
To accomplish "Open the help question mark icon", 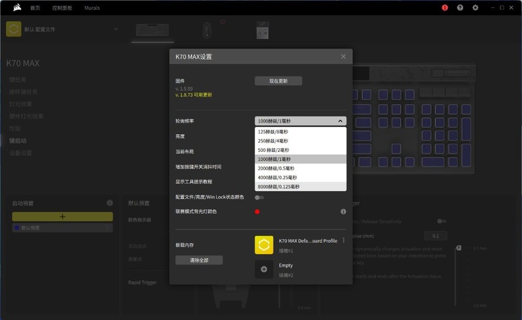I will coord(460,8).
